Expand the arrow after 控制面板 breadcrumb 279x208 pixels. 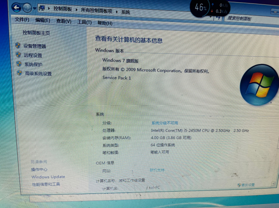point(76,10)
